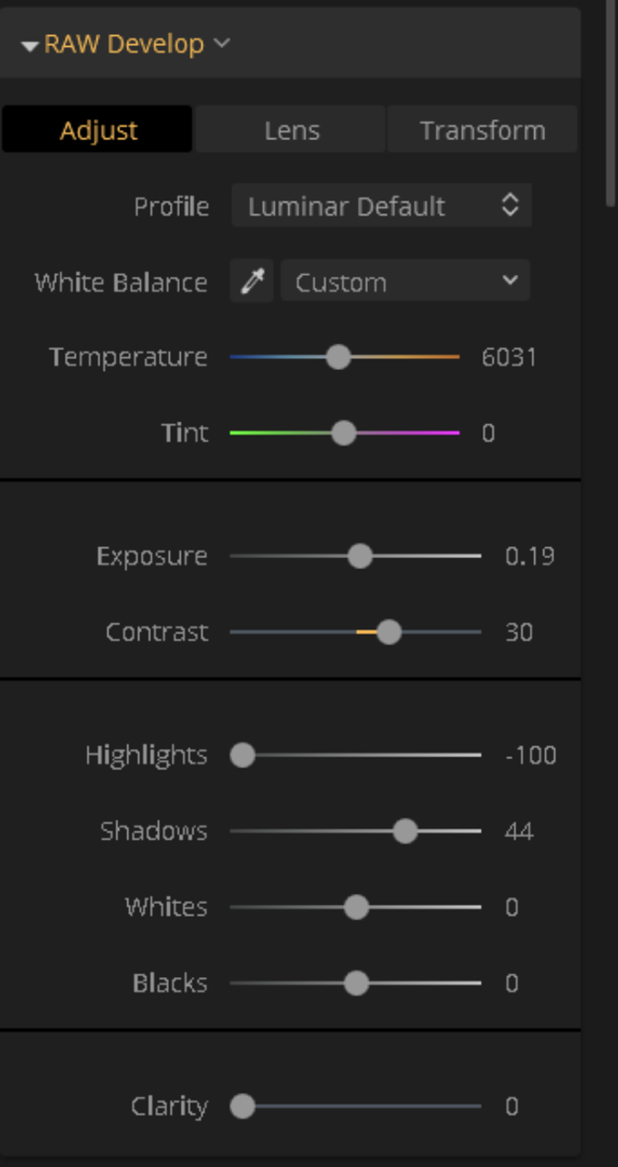Collapse the RAW Develop panel triangle
The image size is (618, 1167).
click(x=30, y=45)
